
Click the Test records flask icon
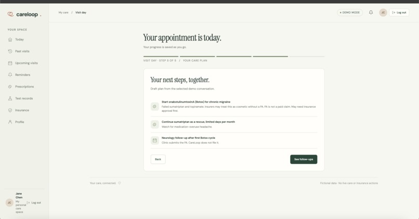[10, 98]
